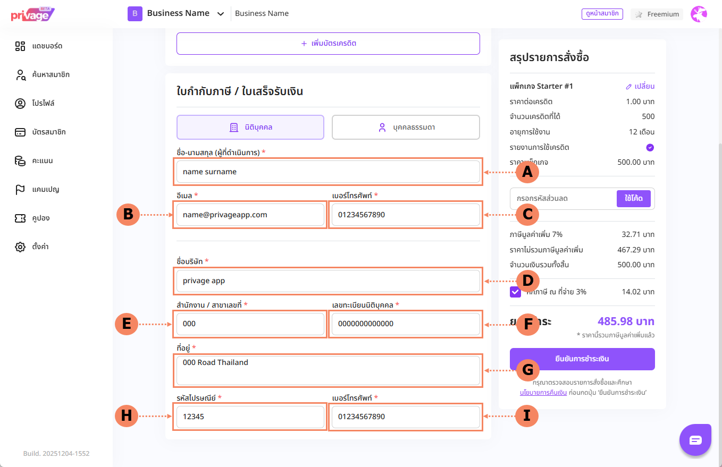Click เปลี่ยน to change the package
The height and width of the screenshot is (467, 722).
(x=640, y=86)
